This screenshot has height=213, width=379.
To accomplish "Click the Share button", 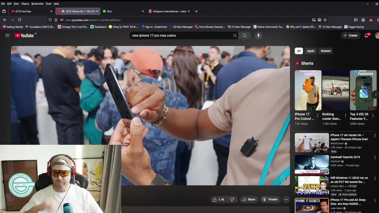I will coord(248,200).
